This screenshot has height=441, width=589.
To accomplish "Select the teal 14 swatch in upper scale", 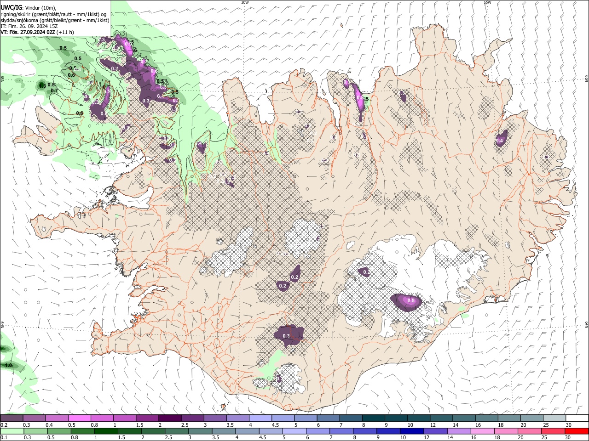I will point(464,418).
